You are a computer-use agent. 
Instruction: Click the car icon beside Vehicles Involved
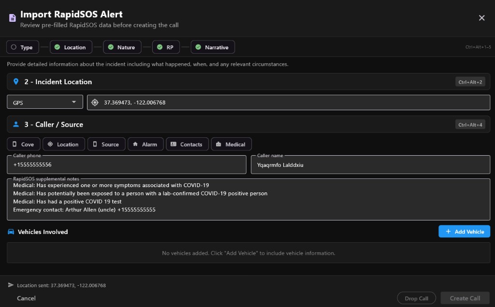[x=11, y=232]
